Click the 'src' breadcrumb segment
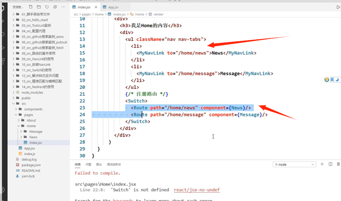The image size is (341, 201). pyautogui.click(x=76, y=14)
